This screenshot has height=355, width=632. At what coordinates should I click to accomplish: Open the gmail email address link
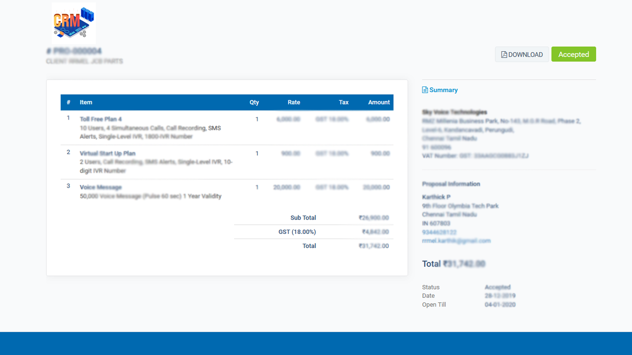click(456, 241)
